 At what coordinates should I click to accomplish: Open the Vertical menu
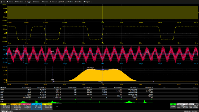(x=10, y=2)
